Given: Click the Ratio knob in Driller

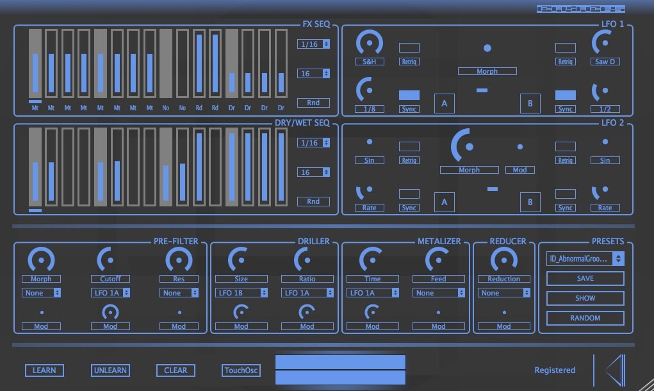Looking at the screenshot, I should click(306, 262).
